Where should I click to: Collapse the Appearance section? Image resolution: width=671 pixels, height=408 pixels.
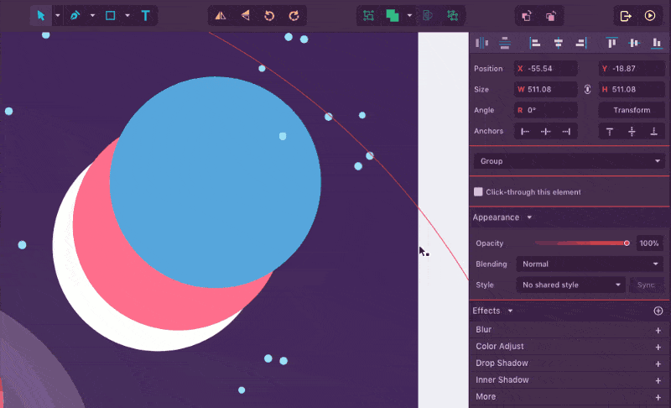coord(528,217)
